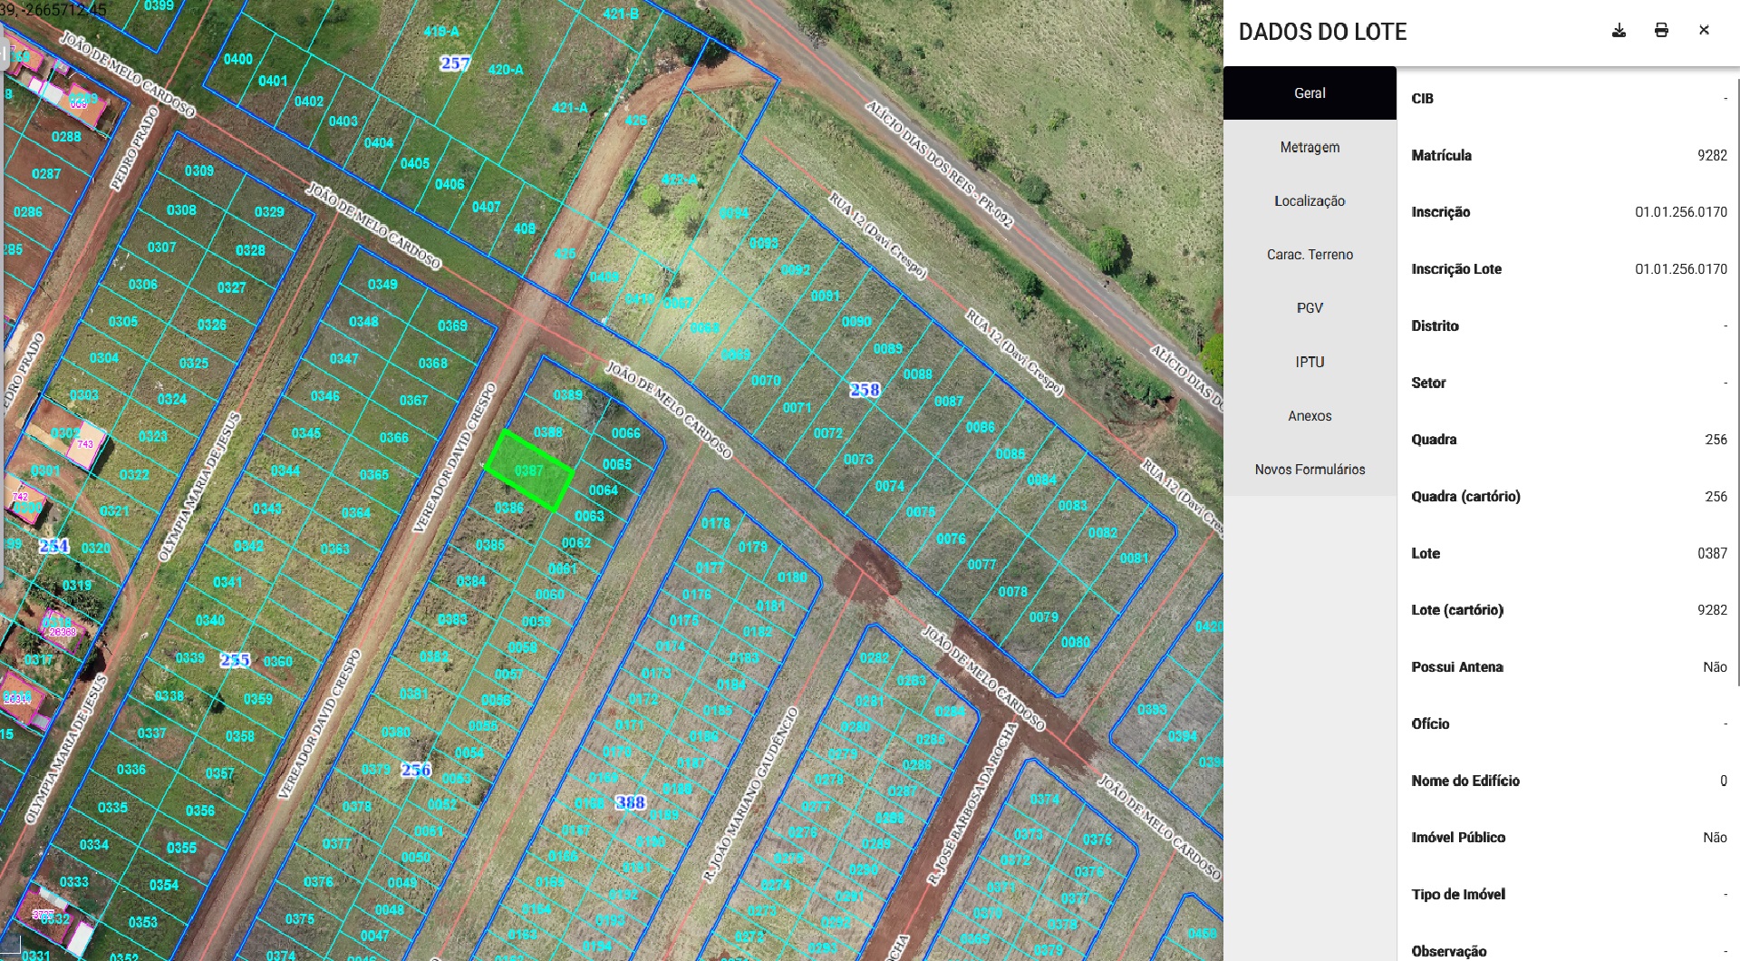Click the Distrito field label
The width and height of the screenshot is (1740, 961).
[1435, 326]
